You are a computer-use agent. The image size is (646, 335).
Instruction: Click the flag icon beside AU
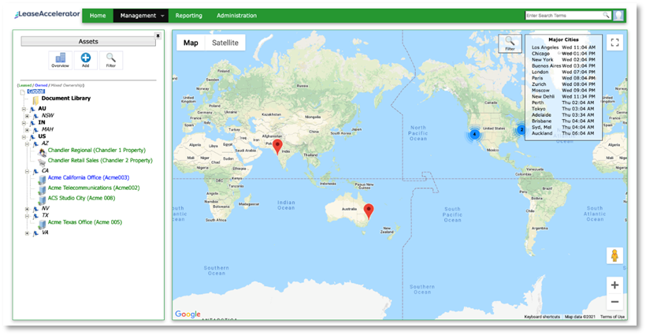pyautogui.click(x=32, y=109)
